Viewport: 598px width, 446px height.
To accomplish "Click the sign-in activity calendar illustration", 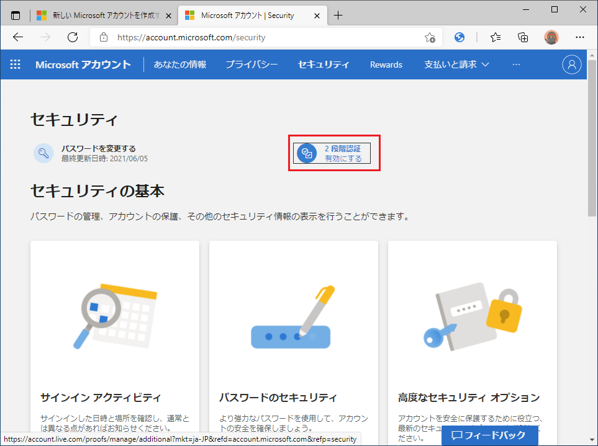I will coord(115,316).
